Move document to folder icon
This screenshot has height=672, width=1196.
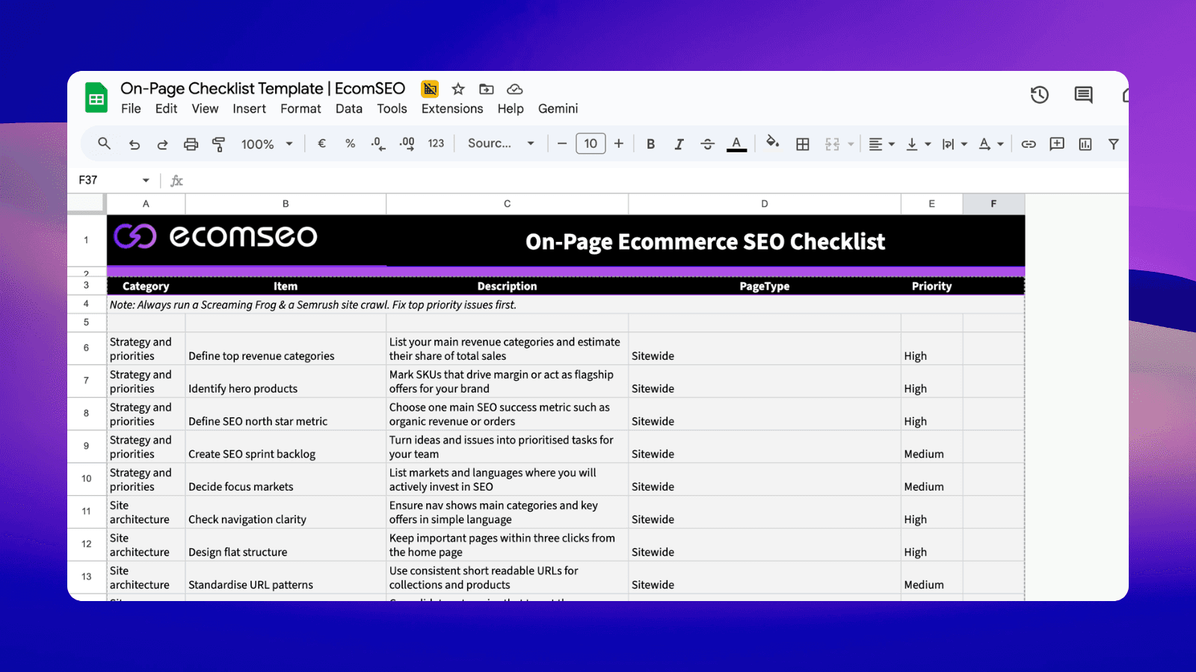(x=487, y=89)
